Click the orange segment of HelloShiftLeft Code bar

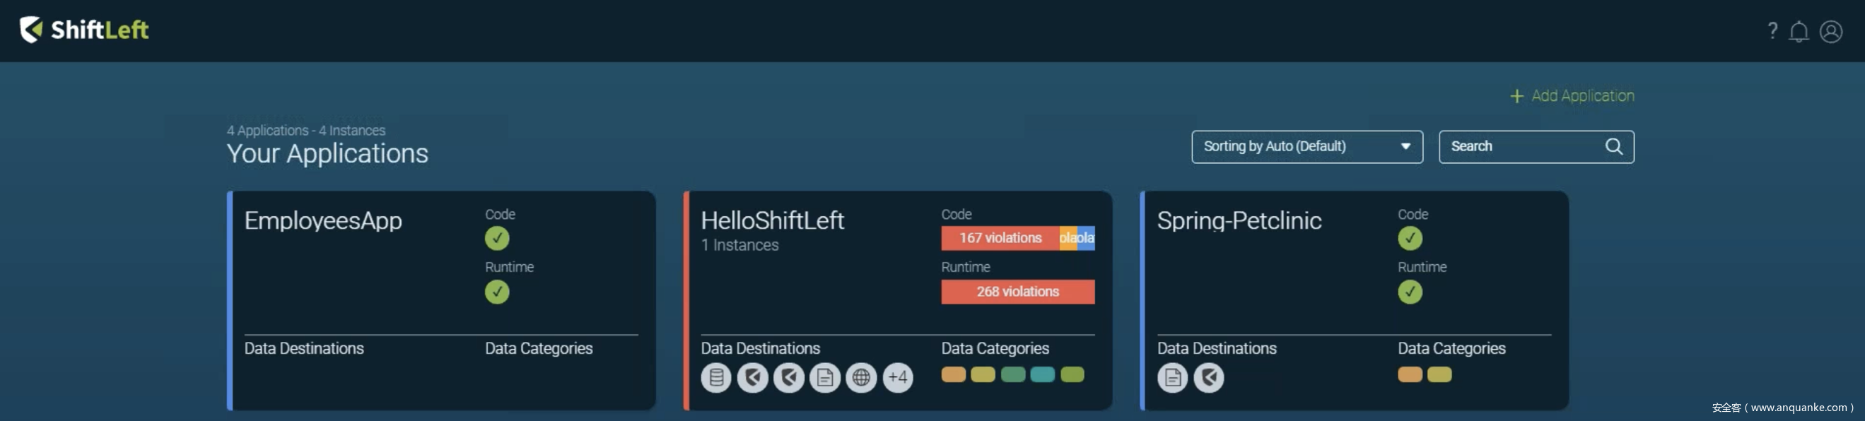[1068, 238]
